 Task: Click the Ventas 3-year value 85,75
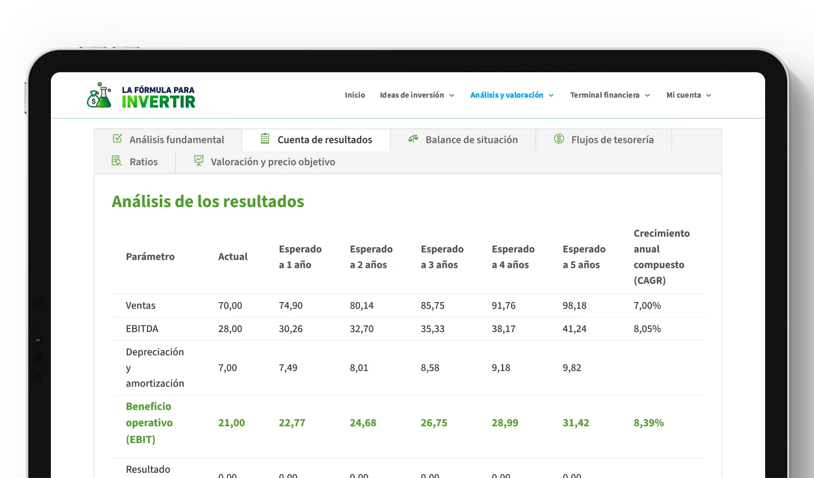[432, 306]
